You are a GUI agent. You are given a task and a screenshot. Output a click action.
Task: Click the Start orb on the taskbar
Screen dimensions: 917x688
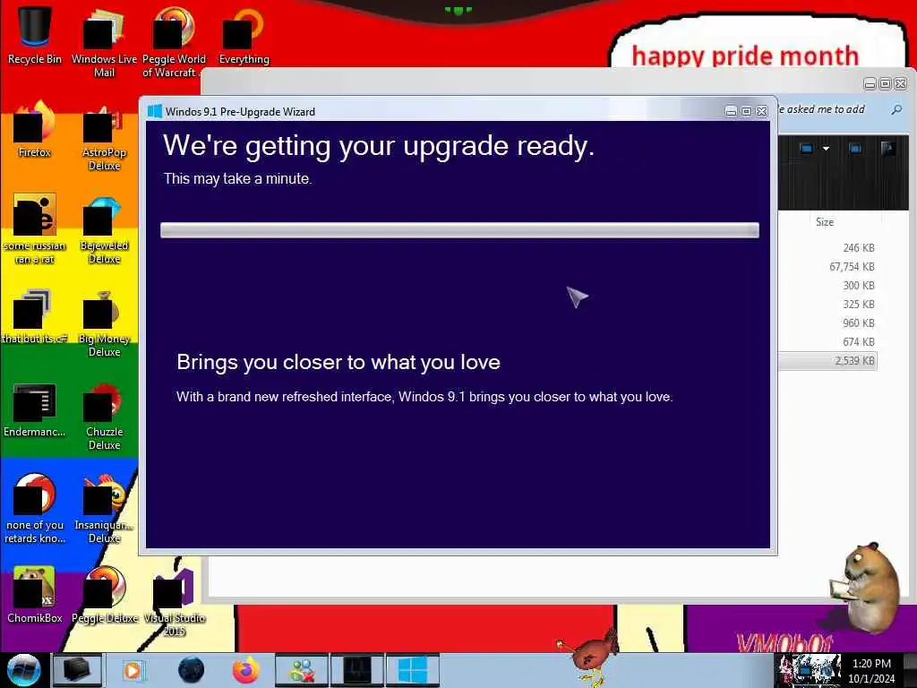[x=24, y=670]
